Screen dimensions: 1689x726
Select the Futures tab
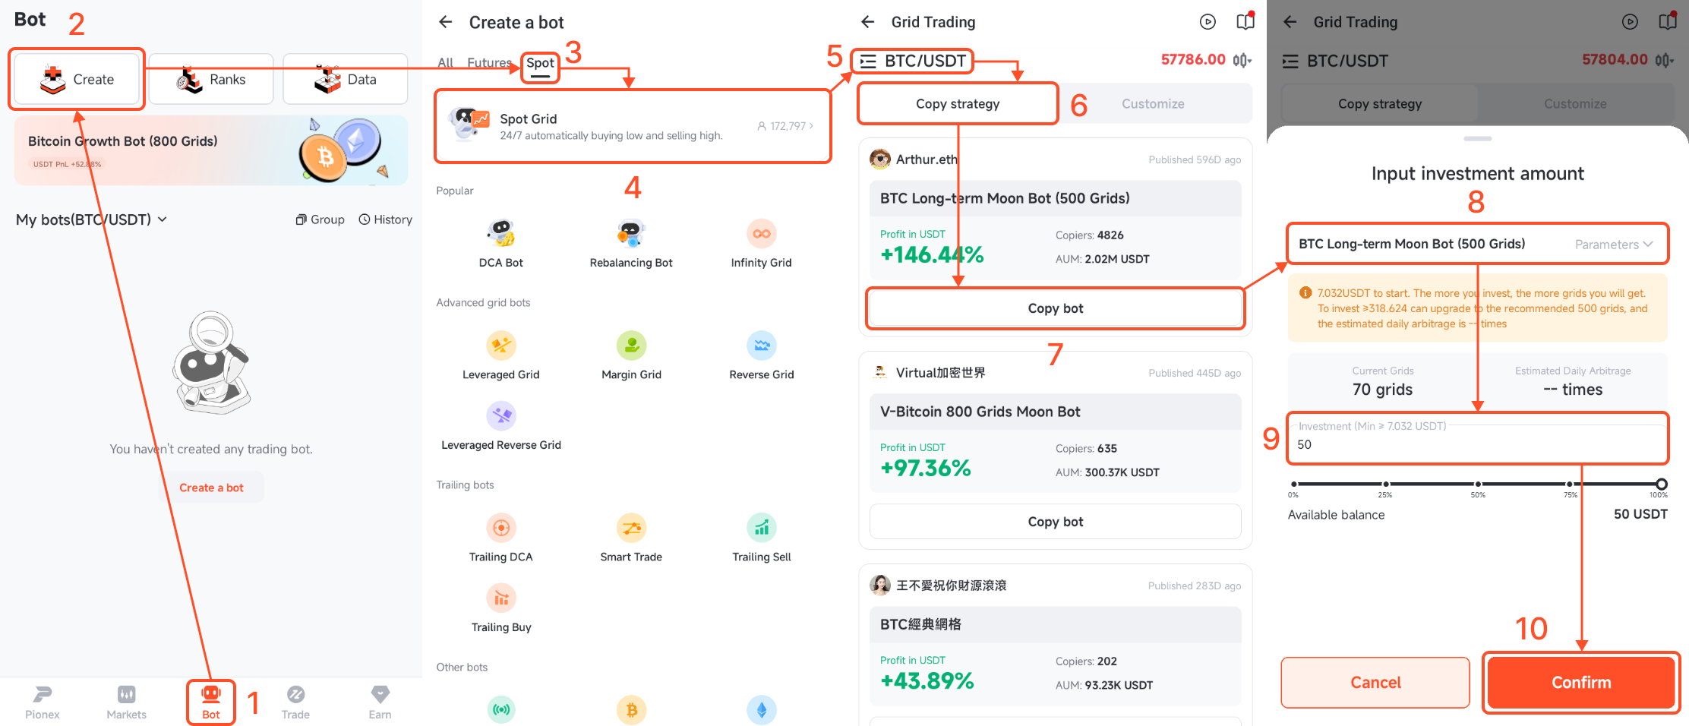(489, 63)
